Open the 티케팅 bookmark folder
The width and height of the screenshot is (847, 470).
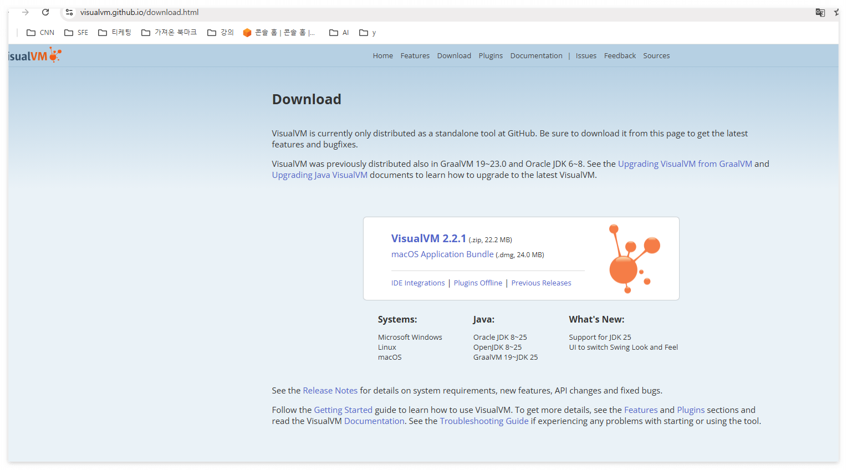[x=115, y=33]
